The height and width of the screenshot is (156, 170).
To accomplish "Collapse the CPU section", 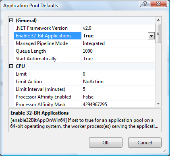I will (x=11, y=66).
